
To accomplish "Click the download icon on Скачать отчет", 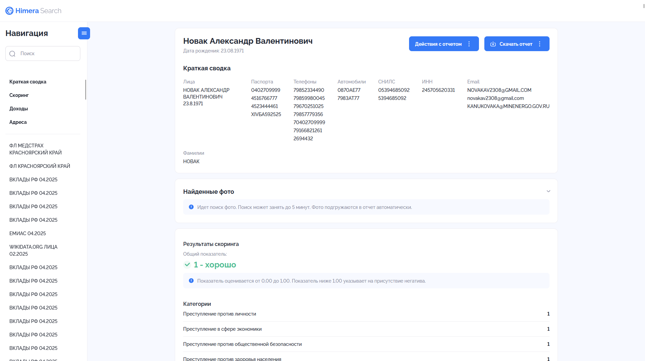I will (x=493, y=44).
